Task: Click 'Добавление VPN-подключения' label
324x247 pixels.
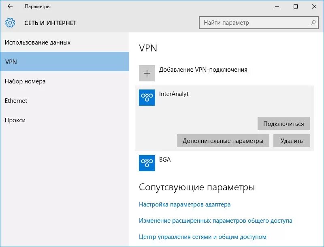Action: [x=203, y=70]
